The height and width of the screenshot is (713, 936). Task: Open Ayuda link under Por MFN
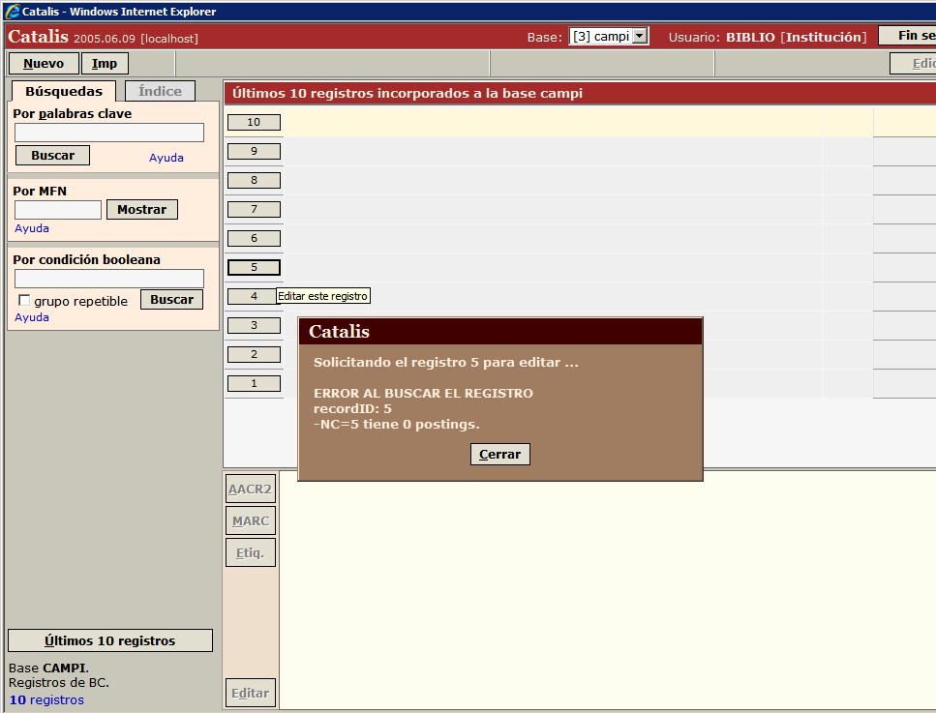[32, 228]
